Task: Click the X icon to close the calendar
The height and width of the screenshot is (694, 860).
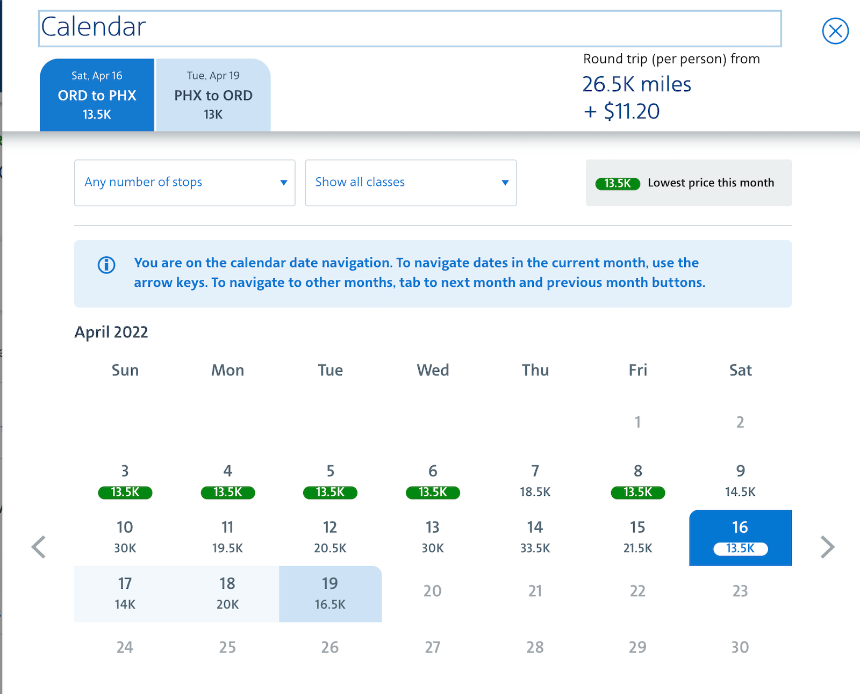Action: pyautogui.click(x=835, y=31)
